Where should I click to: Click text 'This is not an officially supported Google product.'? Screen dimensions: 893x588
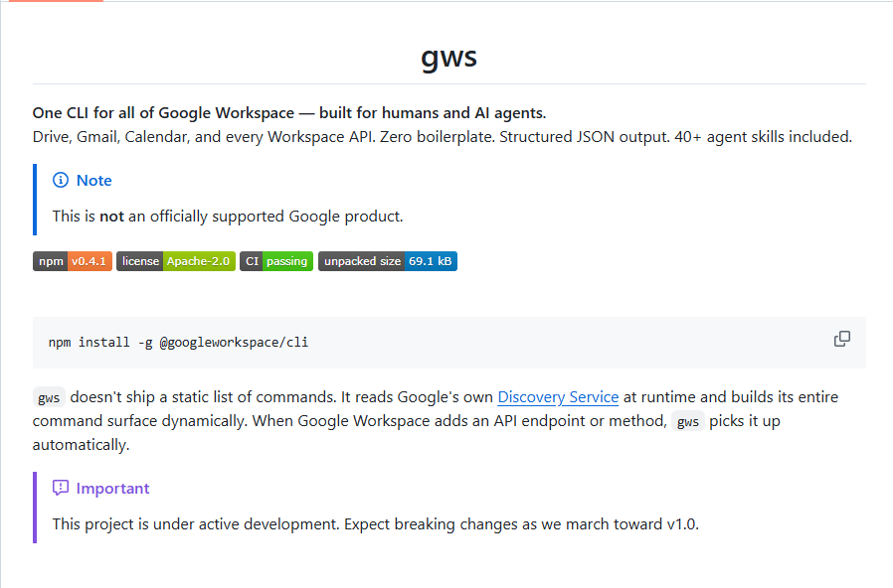pyautogui.click(x=228, y=217)
